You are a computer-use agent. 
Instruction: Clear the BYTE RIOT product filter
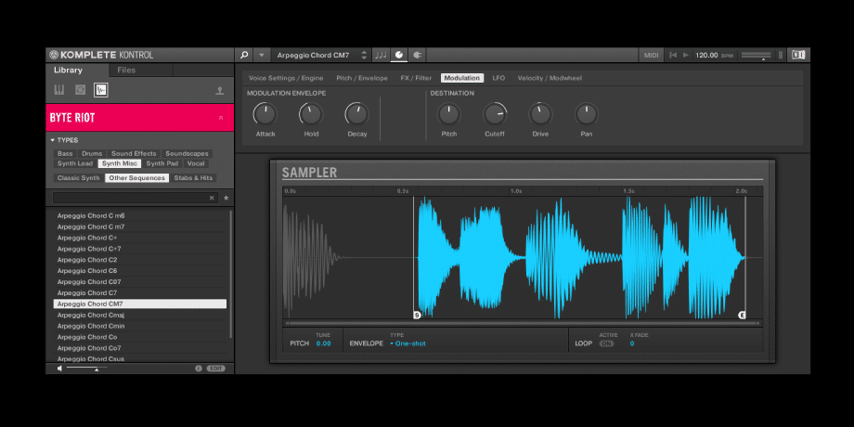pyautogui.click(x=221, y=118)
